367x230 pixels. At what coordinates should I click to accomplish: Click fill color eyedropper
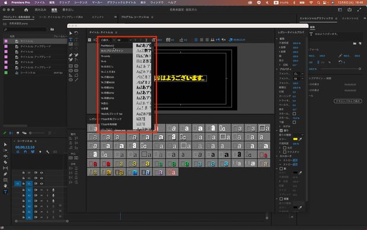tap(301, 139)
